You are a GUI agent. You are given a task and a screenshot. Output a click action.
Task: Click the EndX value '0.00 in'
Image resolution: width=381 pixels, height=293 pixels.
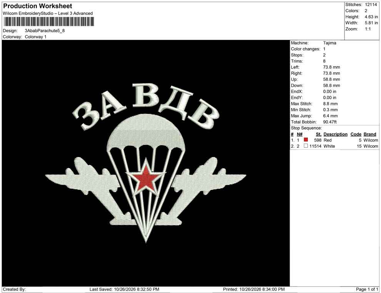tap(330, 92)
